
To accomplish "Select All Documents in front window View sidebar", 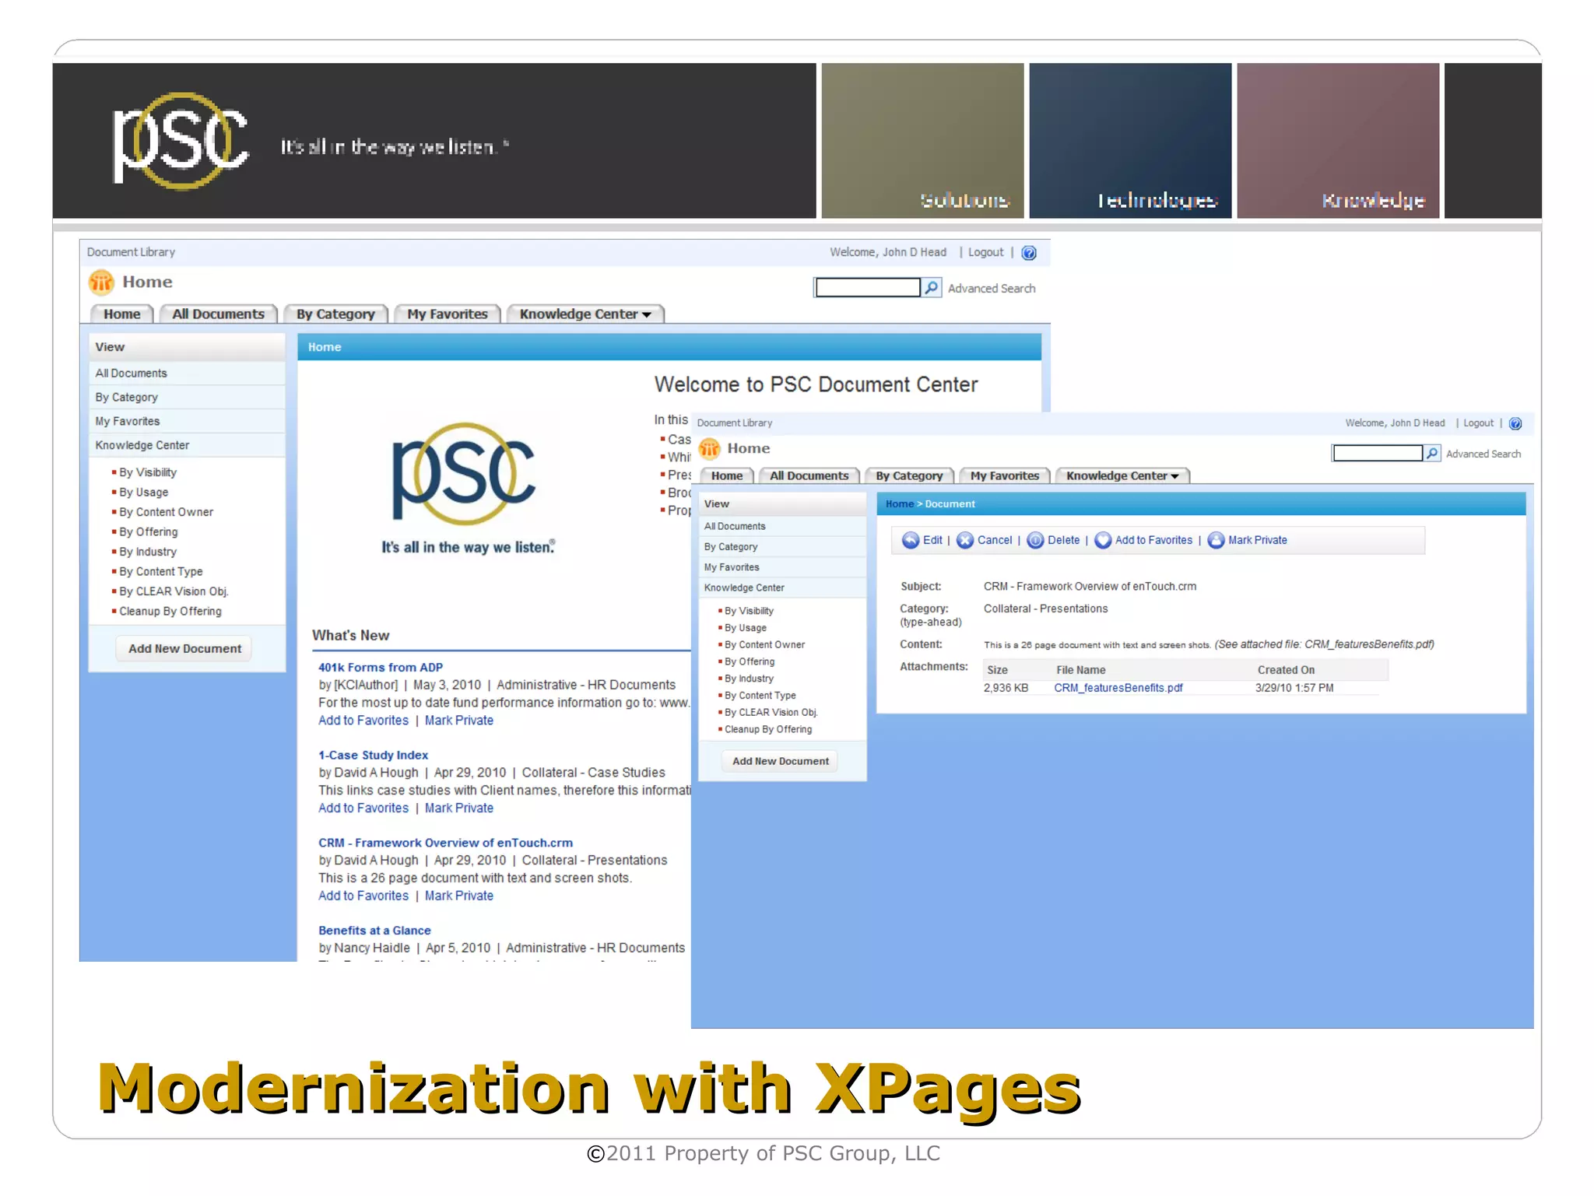I will pos(782,527).
